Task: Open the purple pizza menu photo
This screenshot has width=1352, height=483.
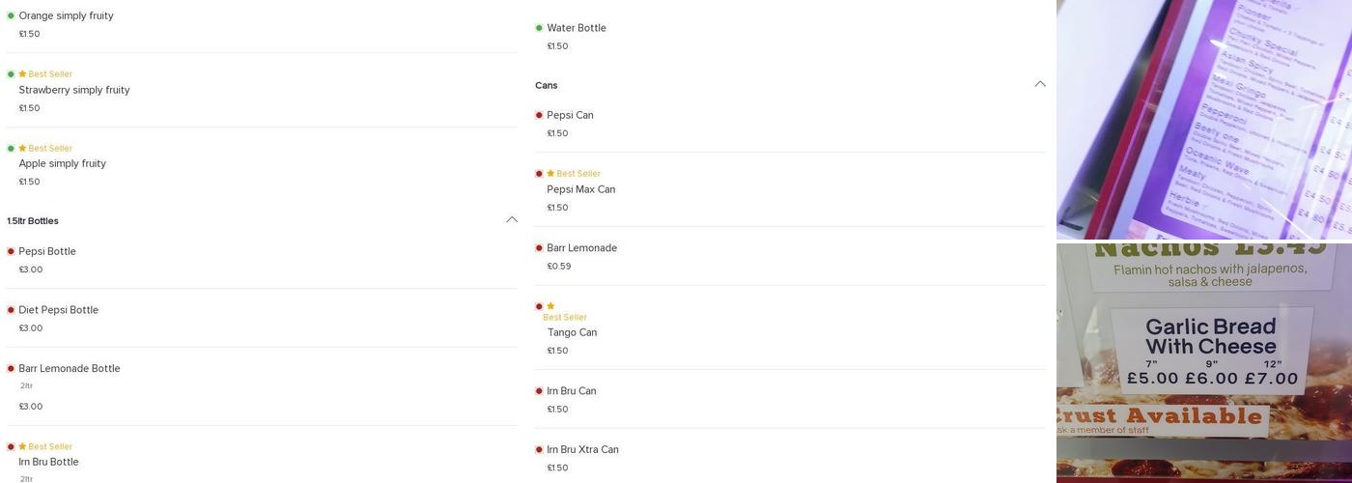Action: (1203, 119)
